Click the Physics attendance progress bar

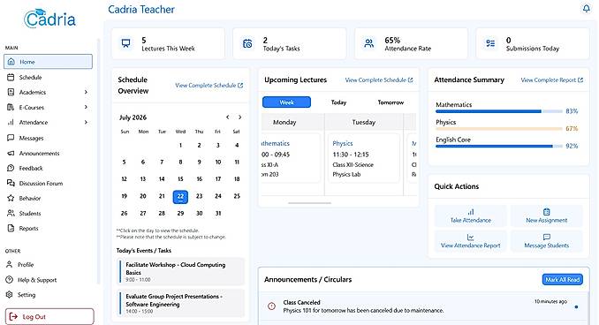(499, 129)
